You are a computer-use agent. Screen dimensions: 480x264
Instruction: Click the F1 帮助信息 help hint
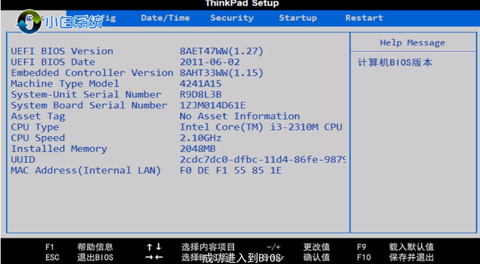coord(79,247)
